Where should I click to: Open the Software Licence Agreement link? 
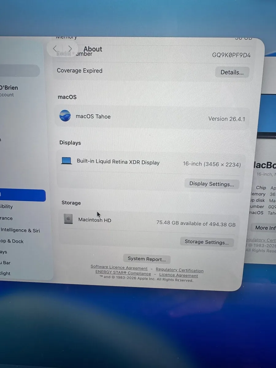click(119, 267)
